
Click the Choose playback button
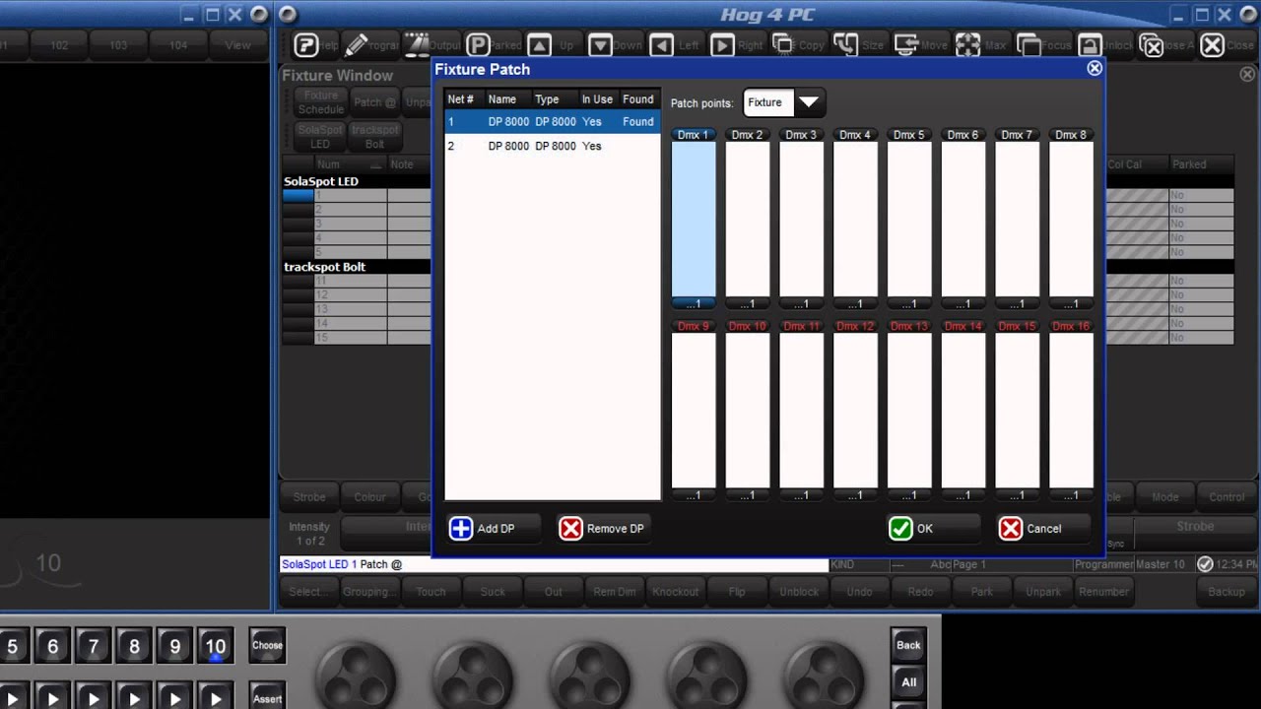(x=267, y=646)
